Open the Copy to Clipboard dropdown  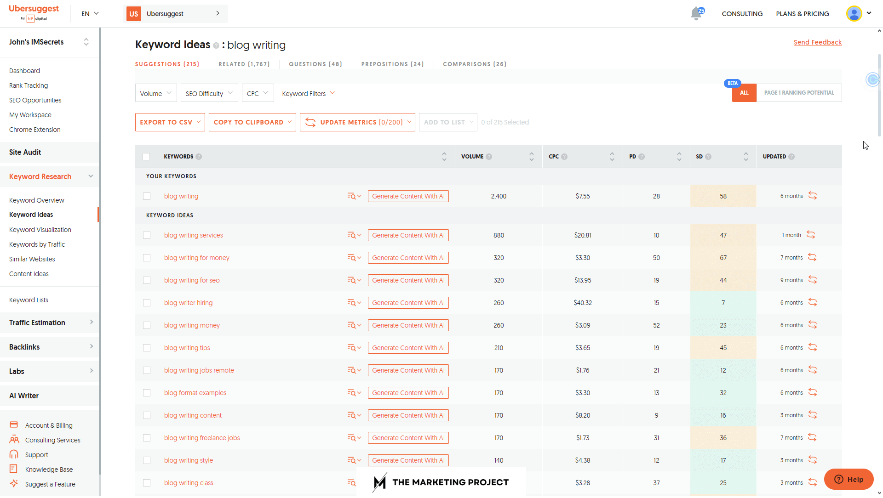pyautogui.click(x=252, y=122)
